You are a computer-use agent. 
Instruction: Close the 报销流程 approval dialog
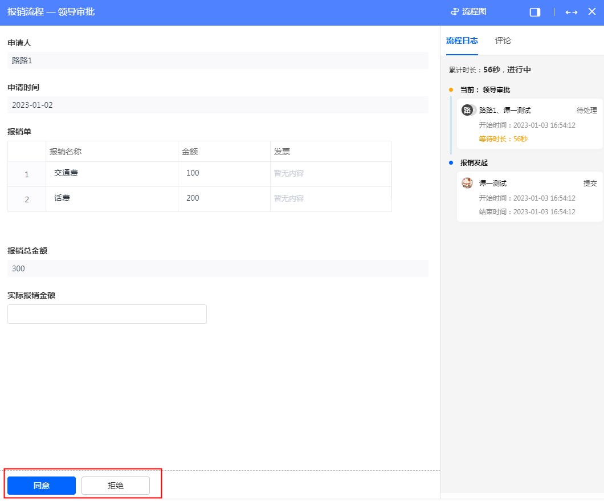click(x=591, y=11)
